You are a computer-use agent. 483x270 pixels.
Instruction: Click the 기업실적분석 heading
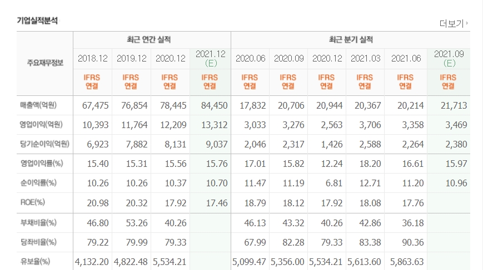pos(37,21)
